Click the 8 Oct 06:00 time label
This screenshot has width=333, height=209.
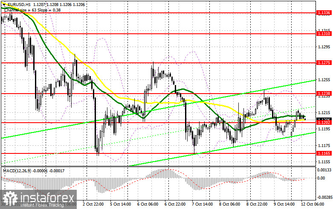click(x=229, y=204)
